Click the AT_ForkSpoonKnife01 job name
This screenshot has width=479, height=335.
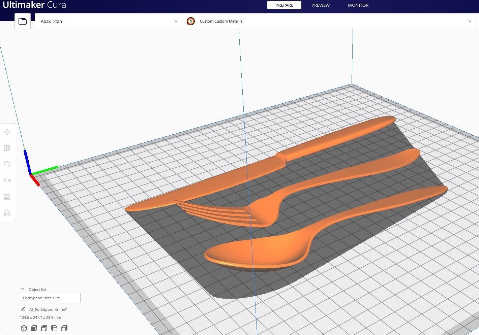tap(49, 309)
